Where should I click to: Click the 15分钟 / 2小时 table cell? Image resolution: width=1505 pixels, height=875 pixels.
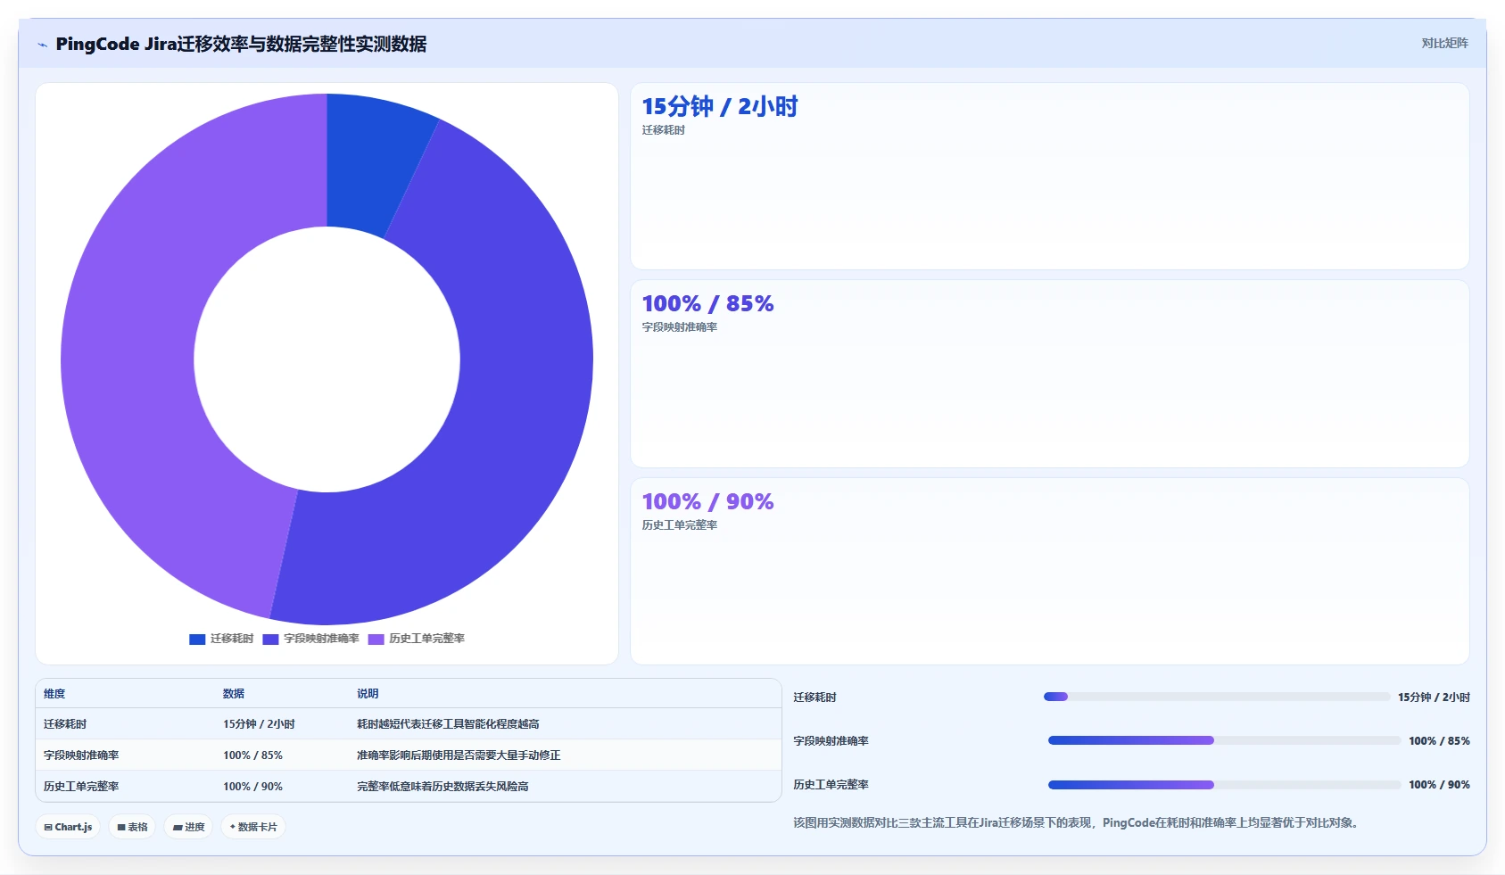point(259,724)
